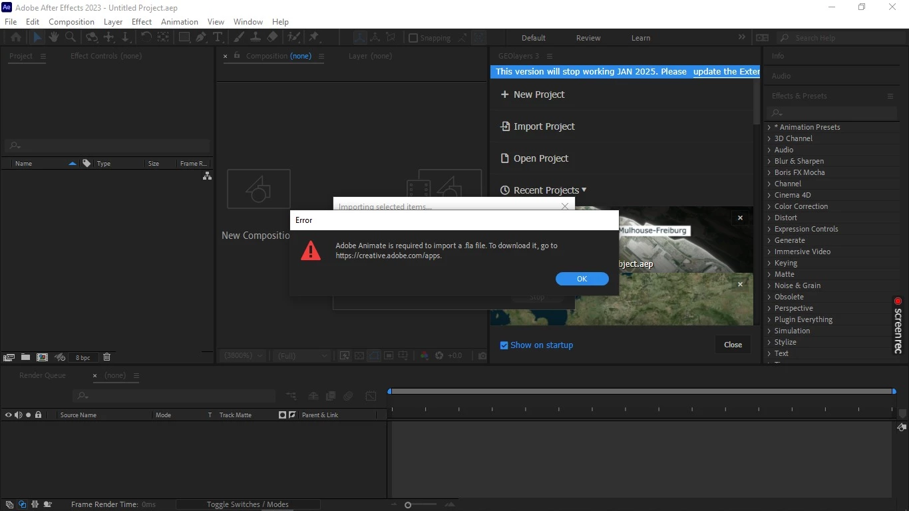Switch to the Render Queue tab
Viewport: 909px width, 511px height.
43,375
